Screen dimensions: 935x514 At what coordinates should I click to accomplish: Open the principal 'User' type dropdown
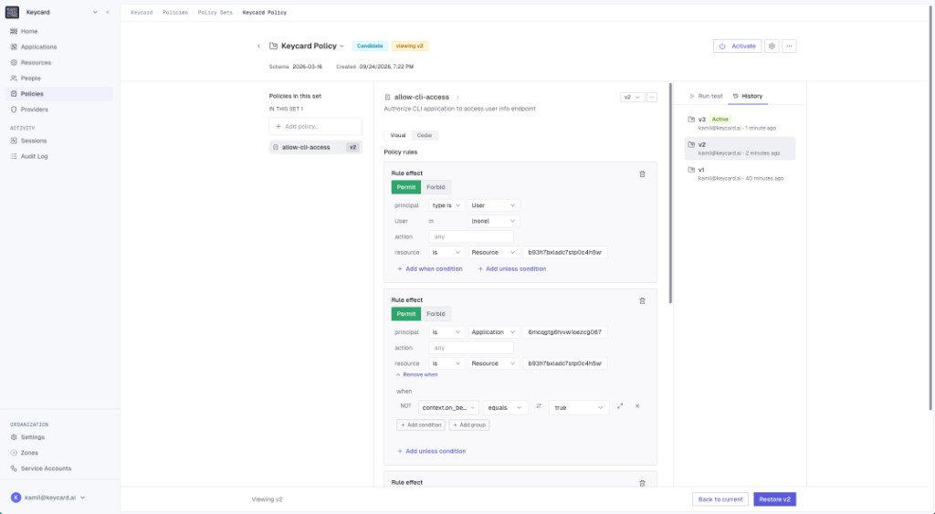[493, 205]
